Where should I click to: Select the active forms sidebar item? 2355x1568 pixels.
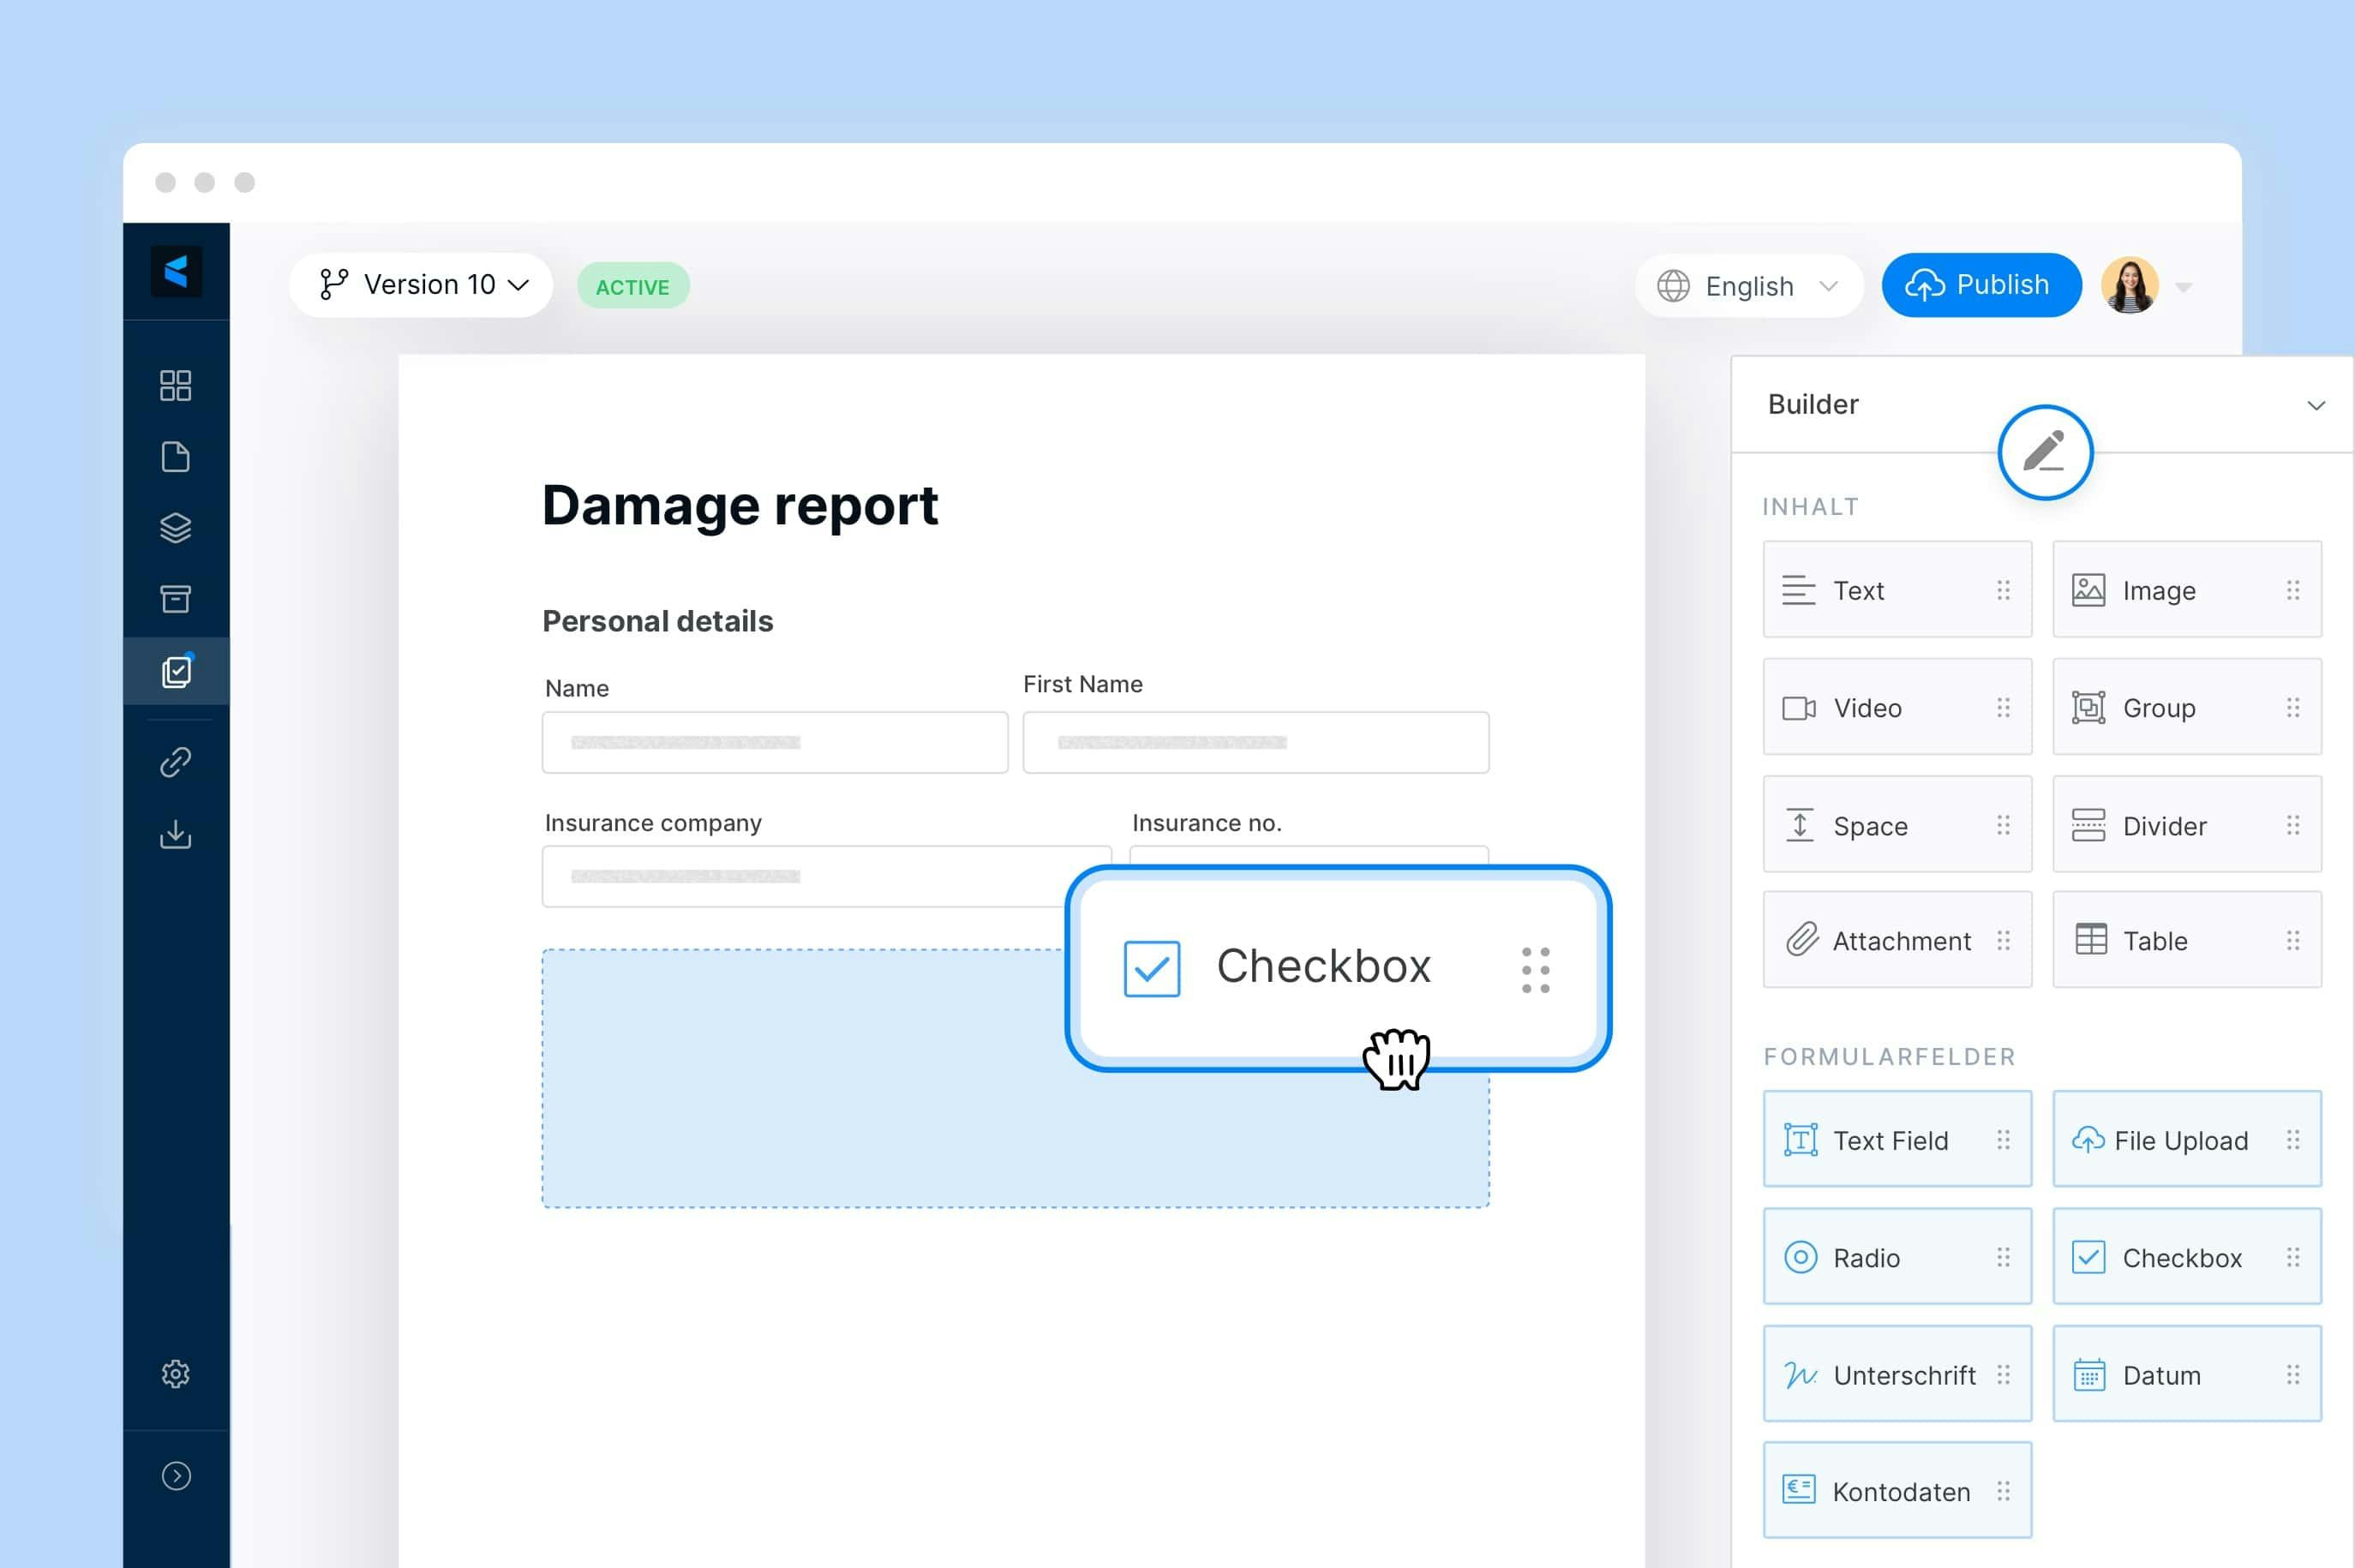tap(175, 671)
